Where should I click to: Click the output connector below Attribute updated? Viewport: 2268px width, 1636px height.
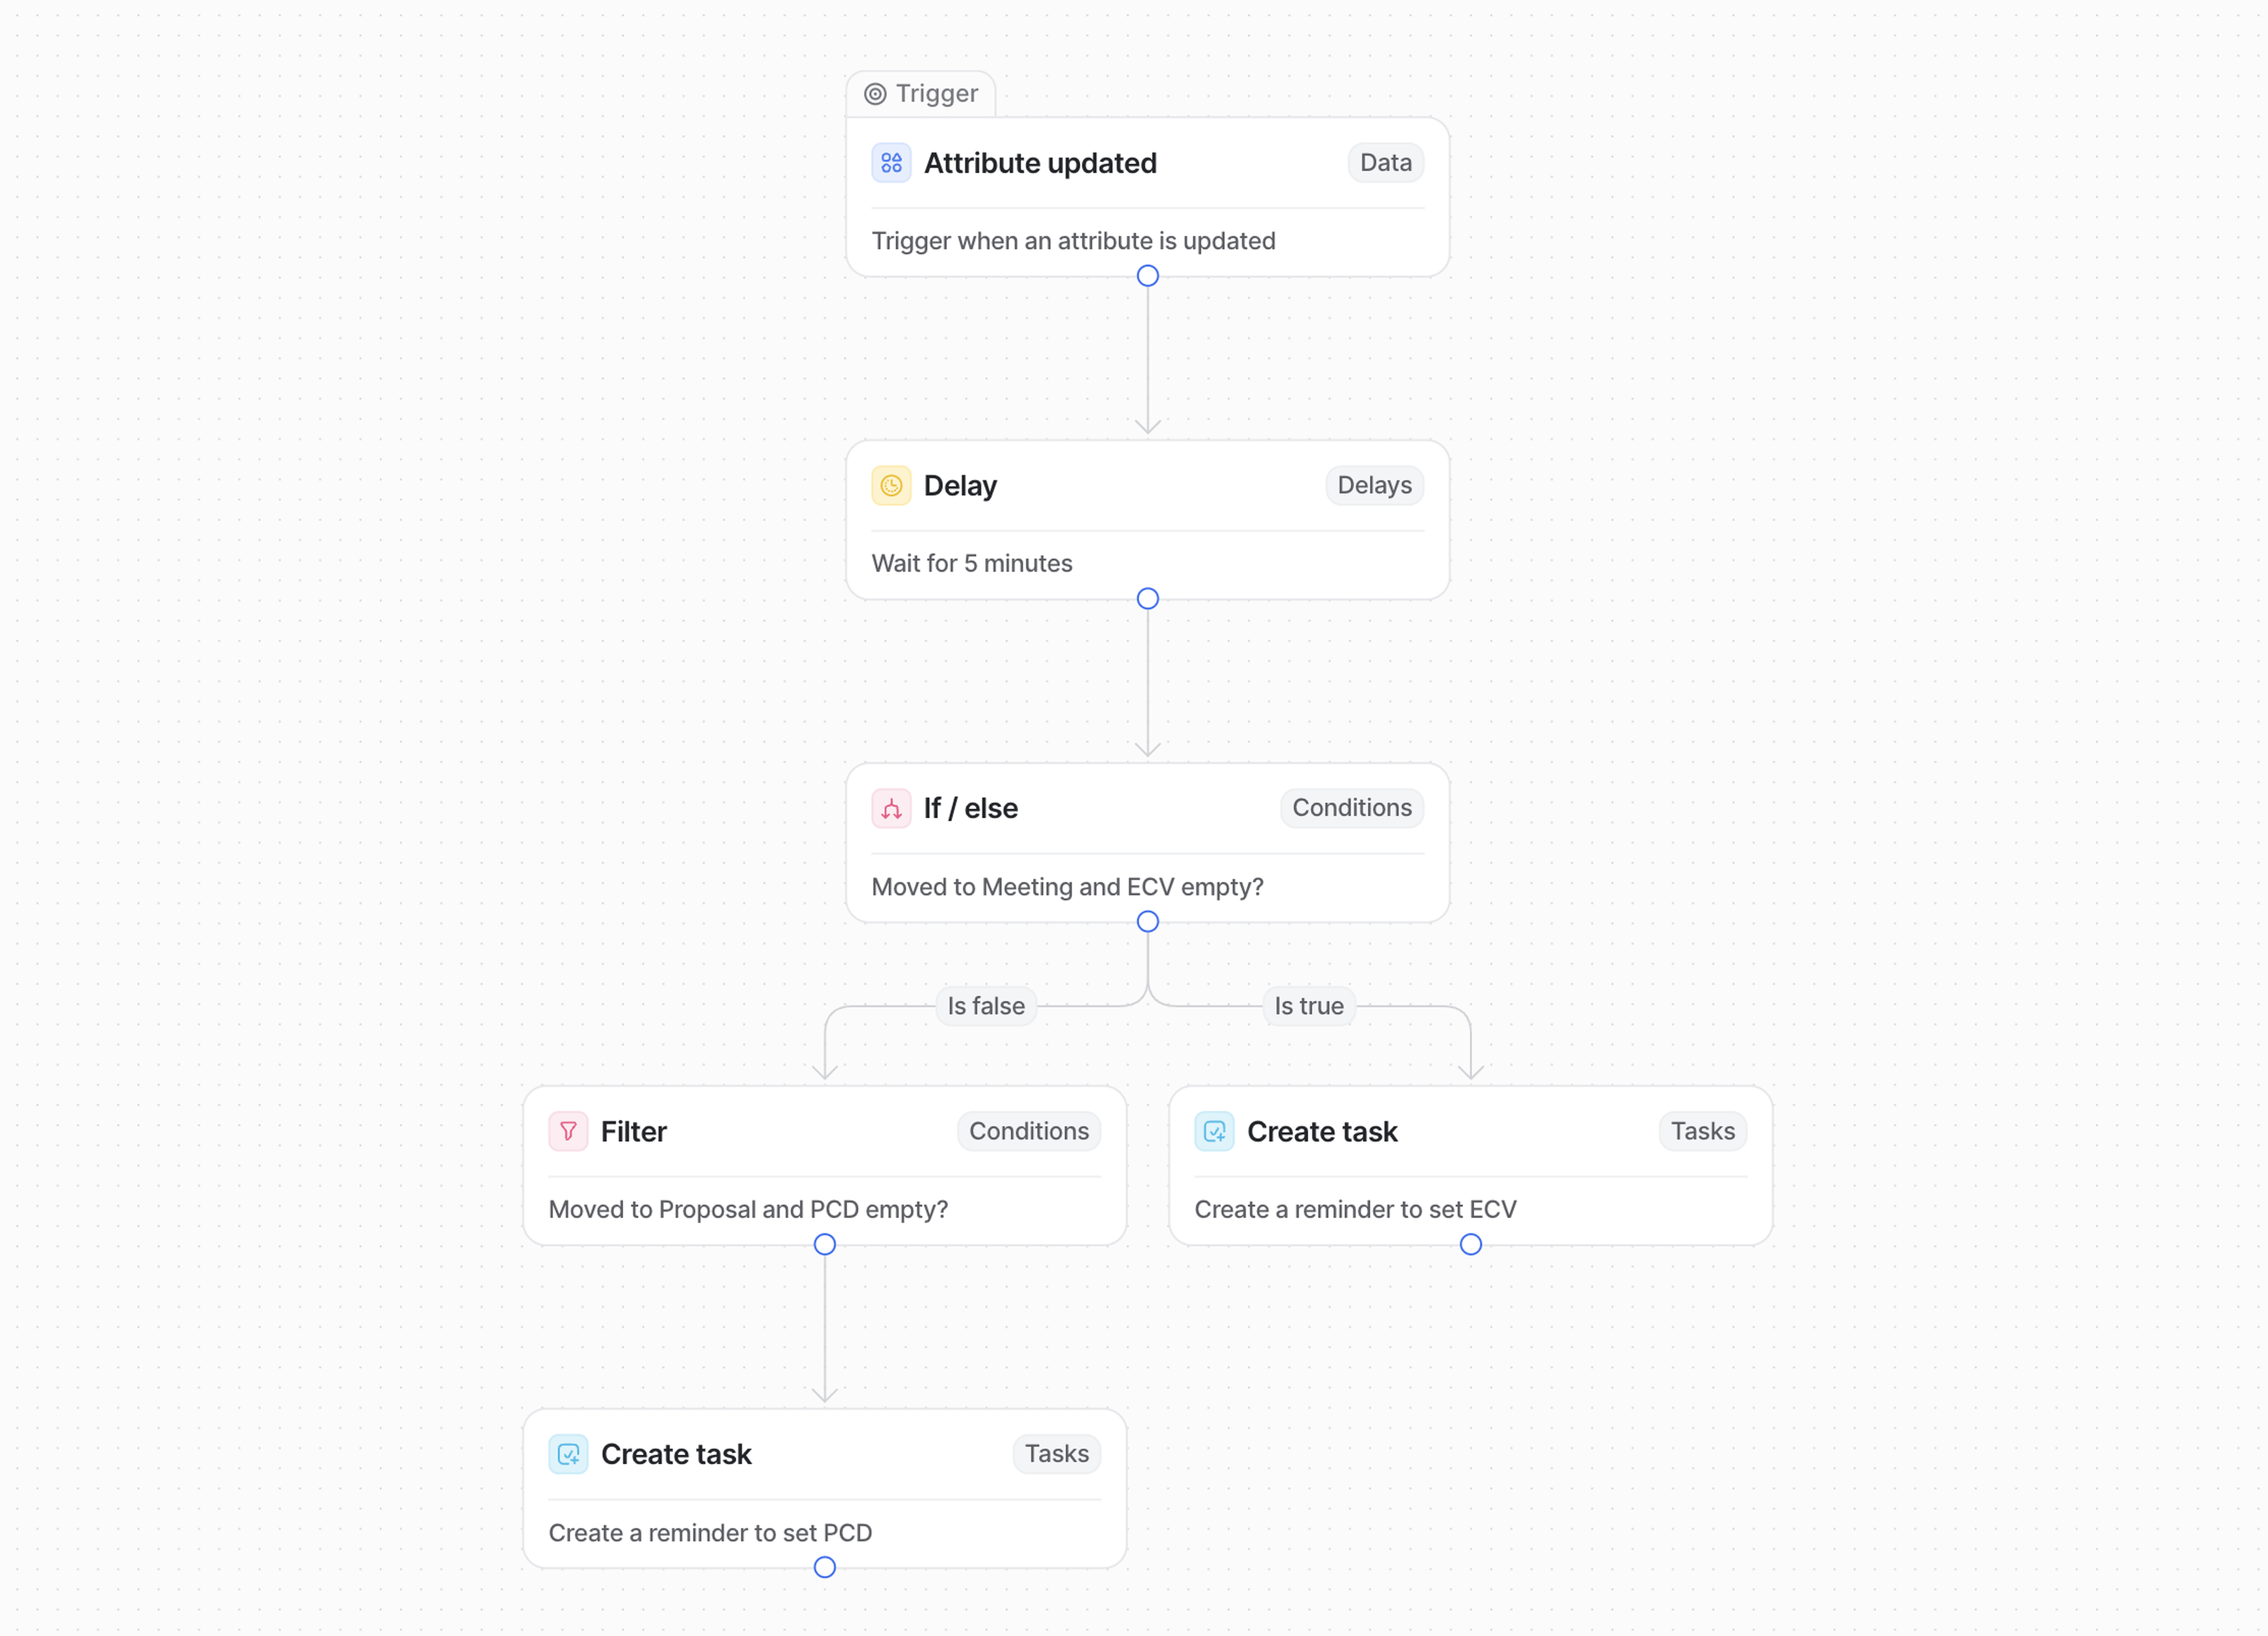point(1148,276)
